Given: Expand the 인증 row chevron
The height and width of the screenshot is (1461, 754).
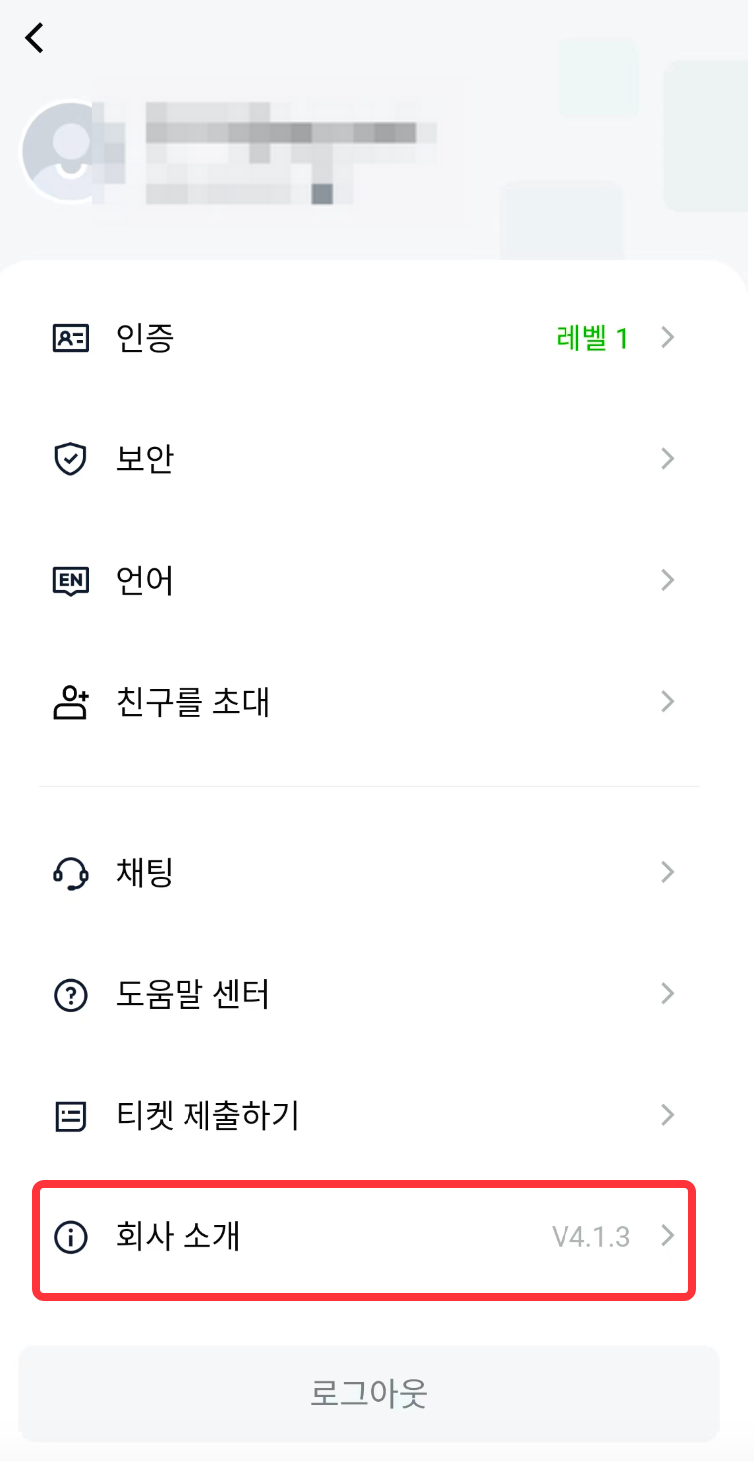Looking at the screenshot, I should [x=668, y=339].
